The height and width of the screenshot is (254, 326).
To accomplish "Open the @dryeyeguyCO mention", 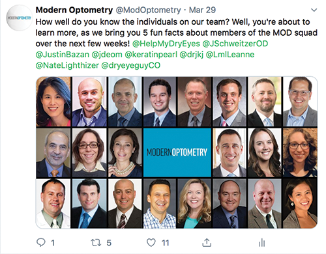I will click(131, 65).
